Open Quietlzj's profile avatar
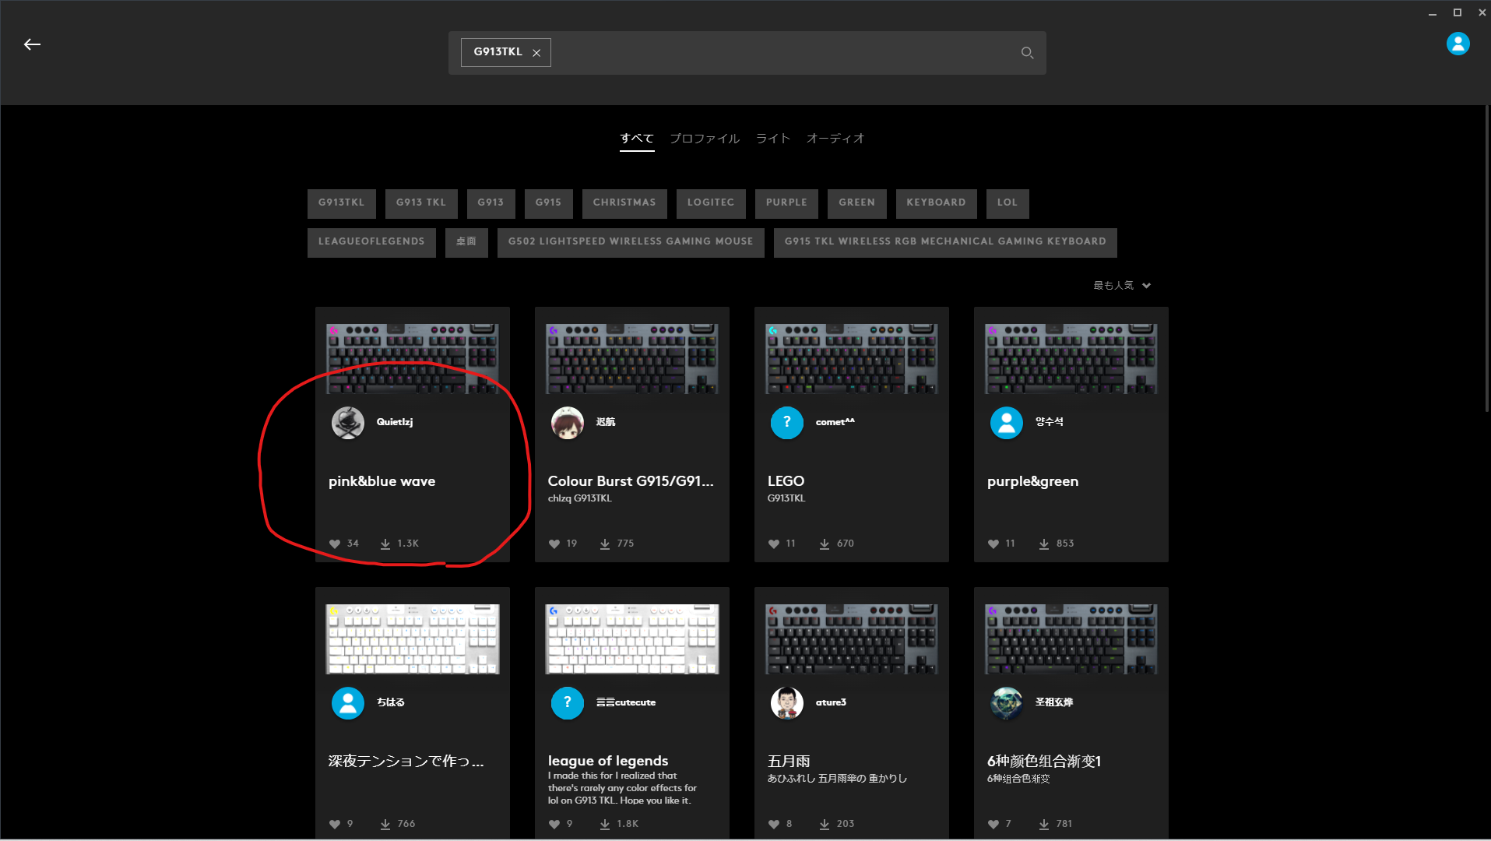 (348, 423)
